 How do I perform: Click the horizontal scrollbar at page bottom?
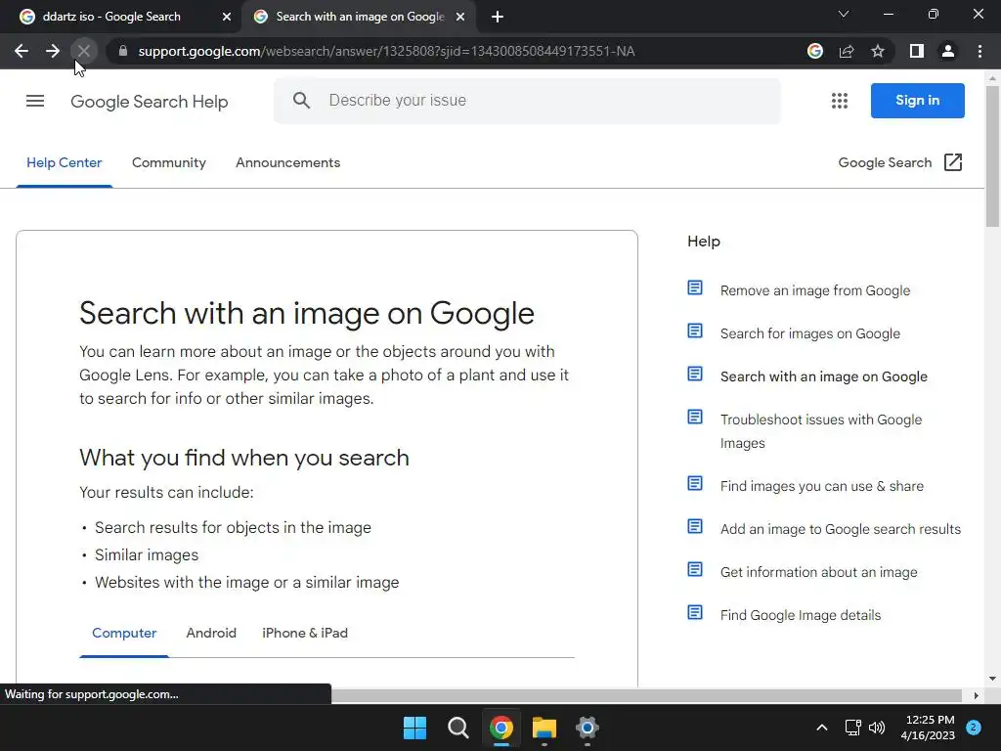(x=645, y=695)
